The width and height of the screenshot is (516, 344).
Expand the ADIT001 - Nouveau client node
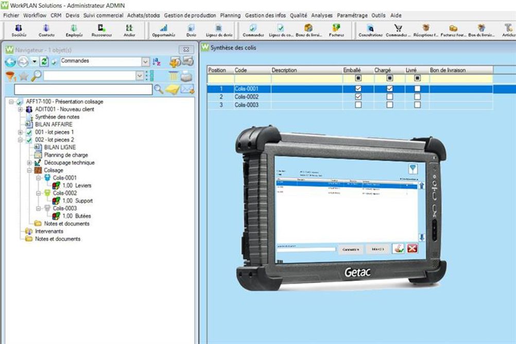pos(21,109)
